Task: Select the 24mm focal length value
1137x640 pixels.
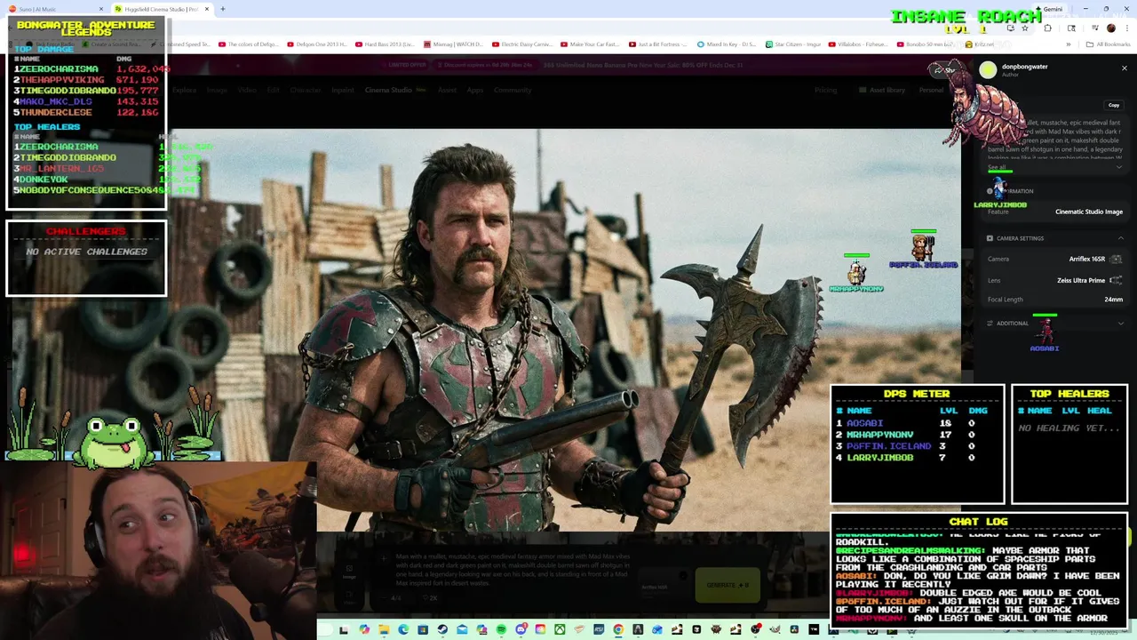Action: [1113, 300]
